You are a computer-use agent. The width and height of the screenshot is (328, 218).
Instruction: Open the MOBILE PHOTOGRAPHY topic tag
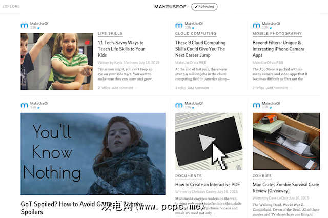(x=277, y=33)
